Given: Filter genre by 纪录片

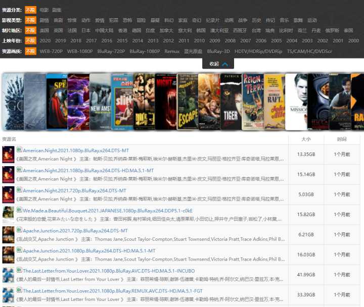Looking at the screenshot, I should 213,20.
